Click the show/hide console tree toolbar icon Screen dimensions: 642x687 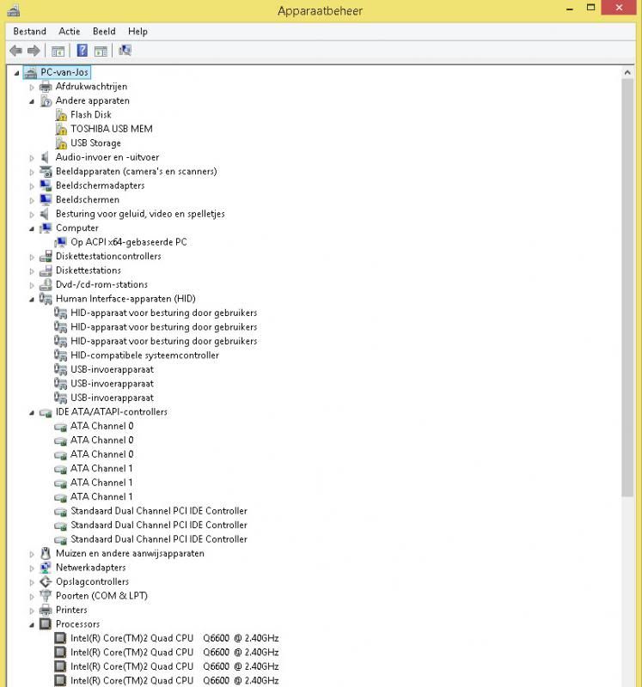click(58, 51)
